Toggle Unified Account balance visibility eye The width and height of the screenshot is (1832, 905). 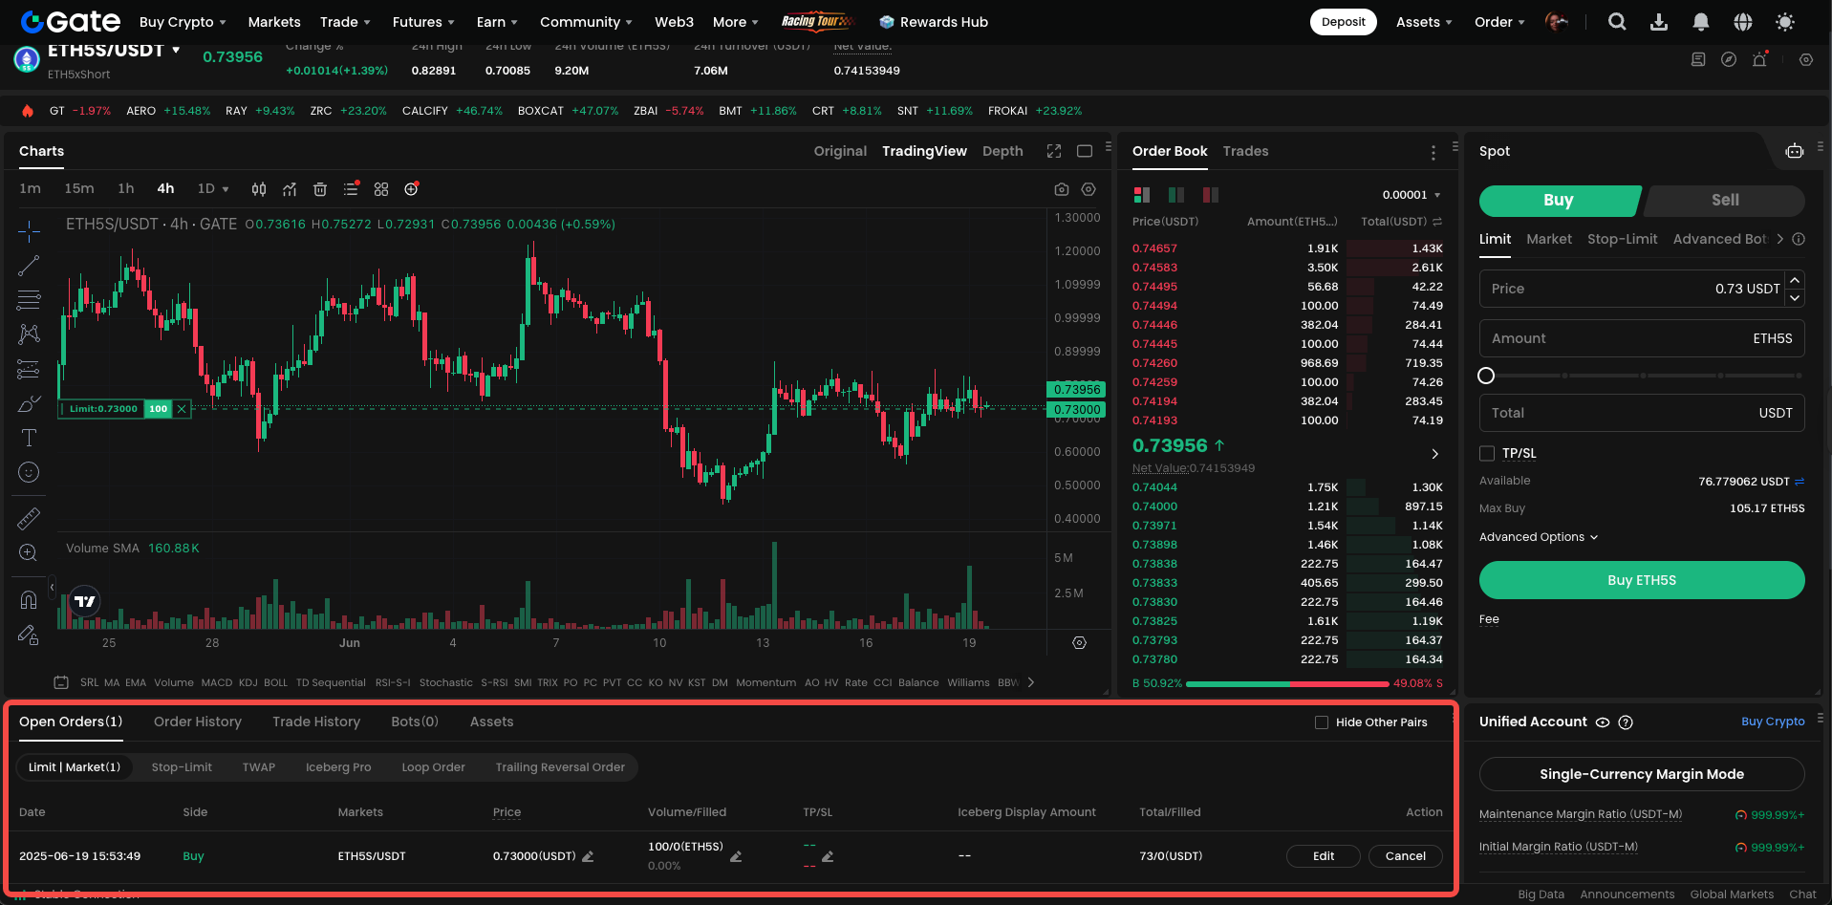[x=1603, y=722]
